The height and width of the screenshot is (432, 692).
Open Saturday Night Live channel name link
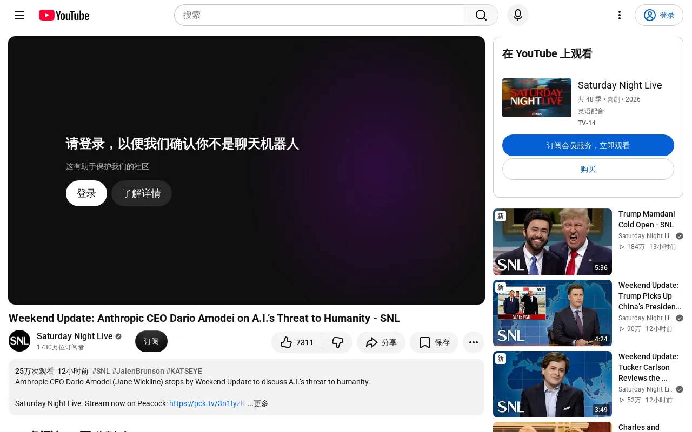click(x=75, y=336)
